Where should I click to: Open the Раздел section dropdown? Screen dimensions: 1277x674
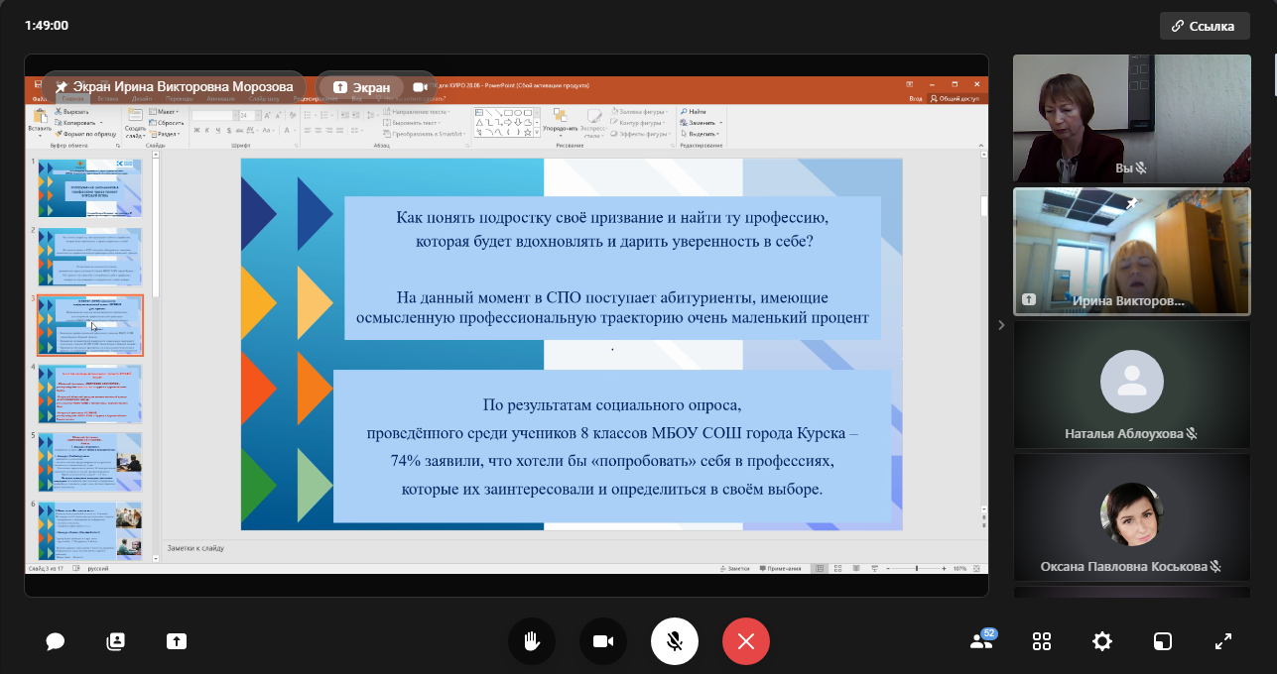165,134
